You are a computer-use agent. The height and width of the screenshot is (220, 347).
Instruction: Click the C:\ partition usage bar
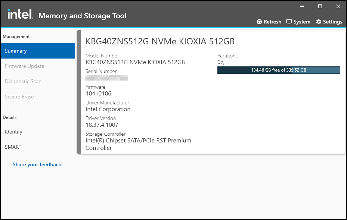279,70
